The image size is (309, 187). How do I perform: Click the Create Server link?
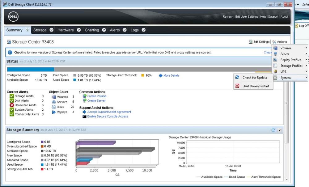[x=96, y=100]
